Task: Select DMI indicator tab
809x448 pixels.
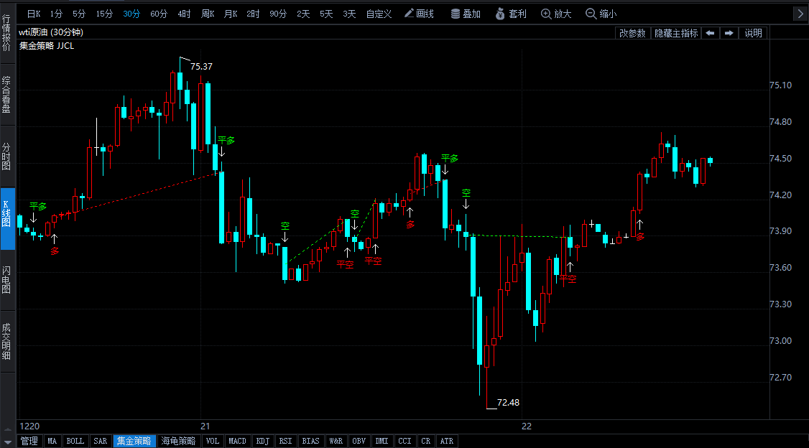Action: [382, 442]
